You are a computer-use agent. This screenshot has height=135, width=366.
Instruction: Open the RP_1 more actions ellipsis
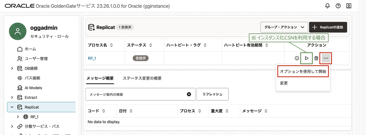click(x=326, y=58)
